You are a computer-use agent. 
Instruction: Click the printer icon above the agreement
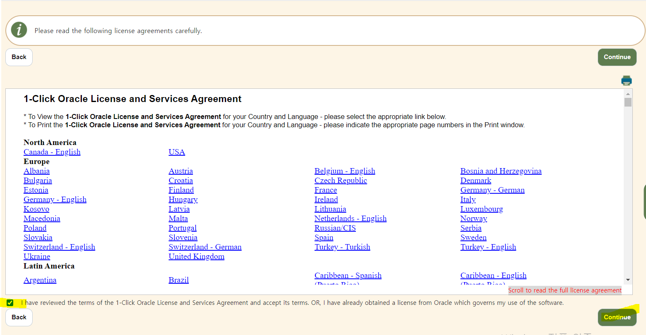(x=627, y=80)
